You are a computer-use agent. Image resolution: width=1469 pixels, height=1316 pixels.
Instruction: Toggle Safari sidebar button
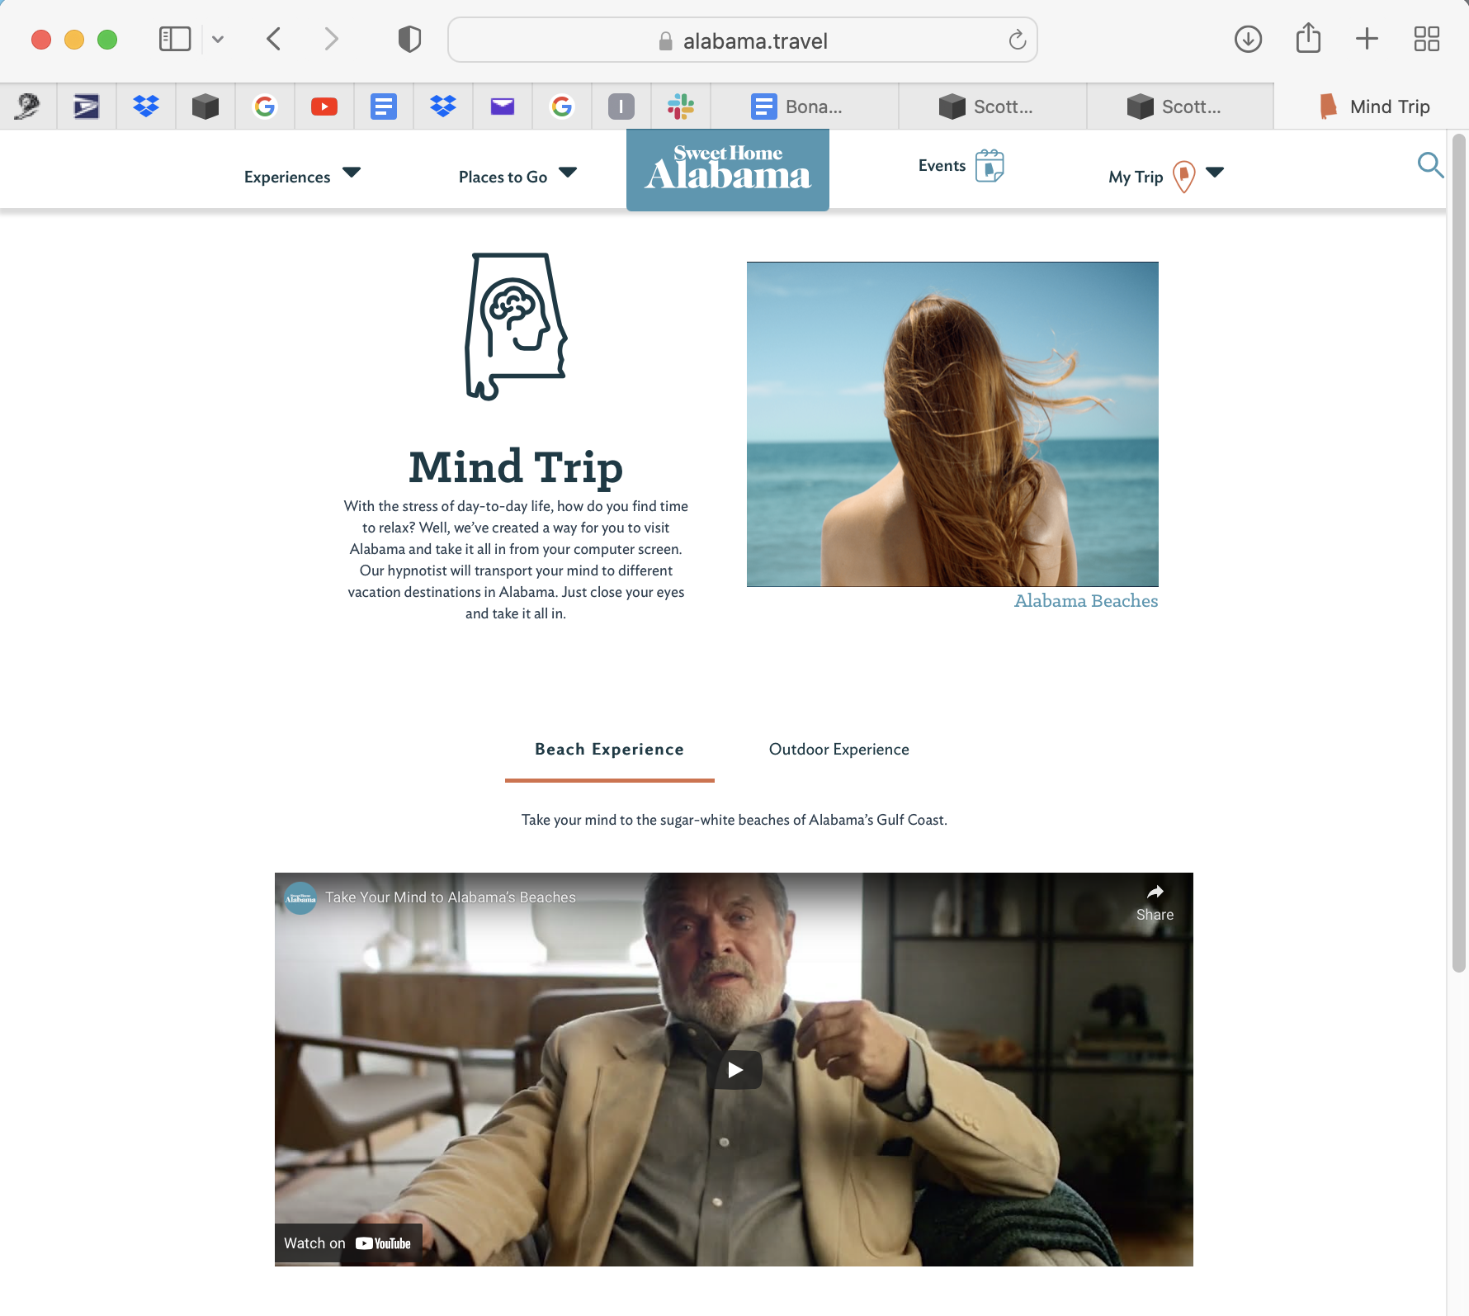[x=175, y=39]
